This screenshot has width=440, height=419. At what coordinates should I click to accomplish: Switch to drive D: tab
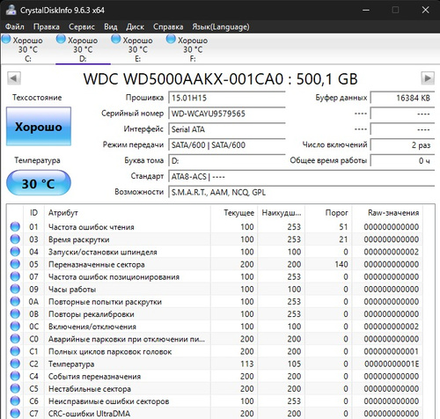[83, 48]
